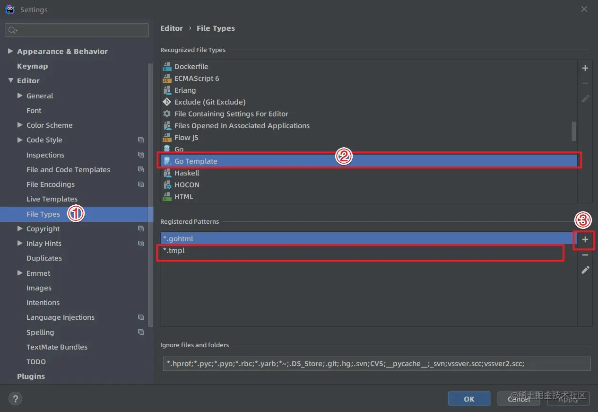The height and width of the screenshot is (412, 598).
Task: Expand the Code Style node
Action: [20, 140]
